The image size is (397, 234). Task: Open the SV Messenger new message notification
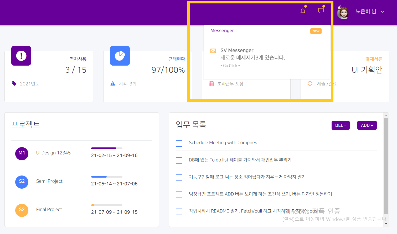click(x=252, y=57)
